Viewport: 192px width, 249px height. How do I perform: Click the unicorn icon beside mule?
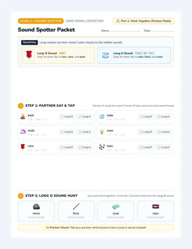click(23, 132)
